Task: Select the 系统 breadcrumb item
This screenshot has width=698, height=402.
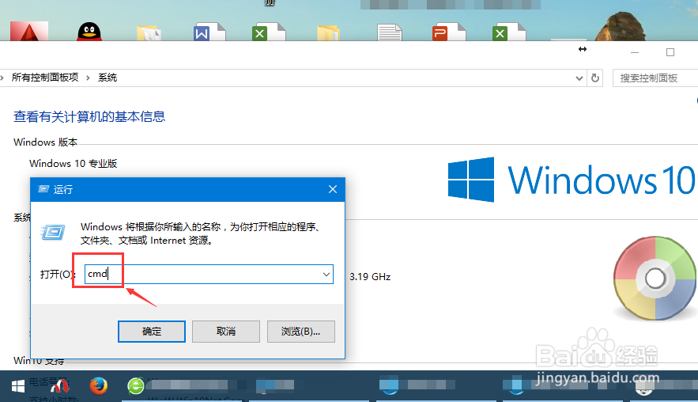Action: point(108,78)
